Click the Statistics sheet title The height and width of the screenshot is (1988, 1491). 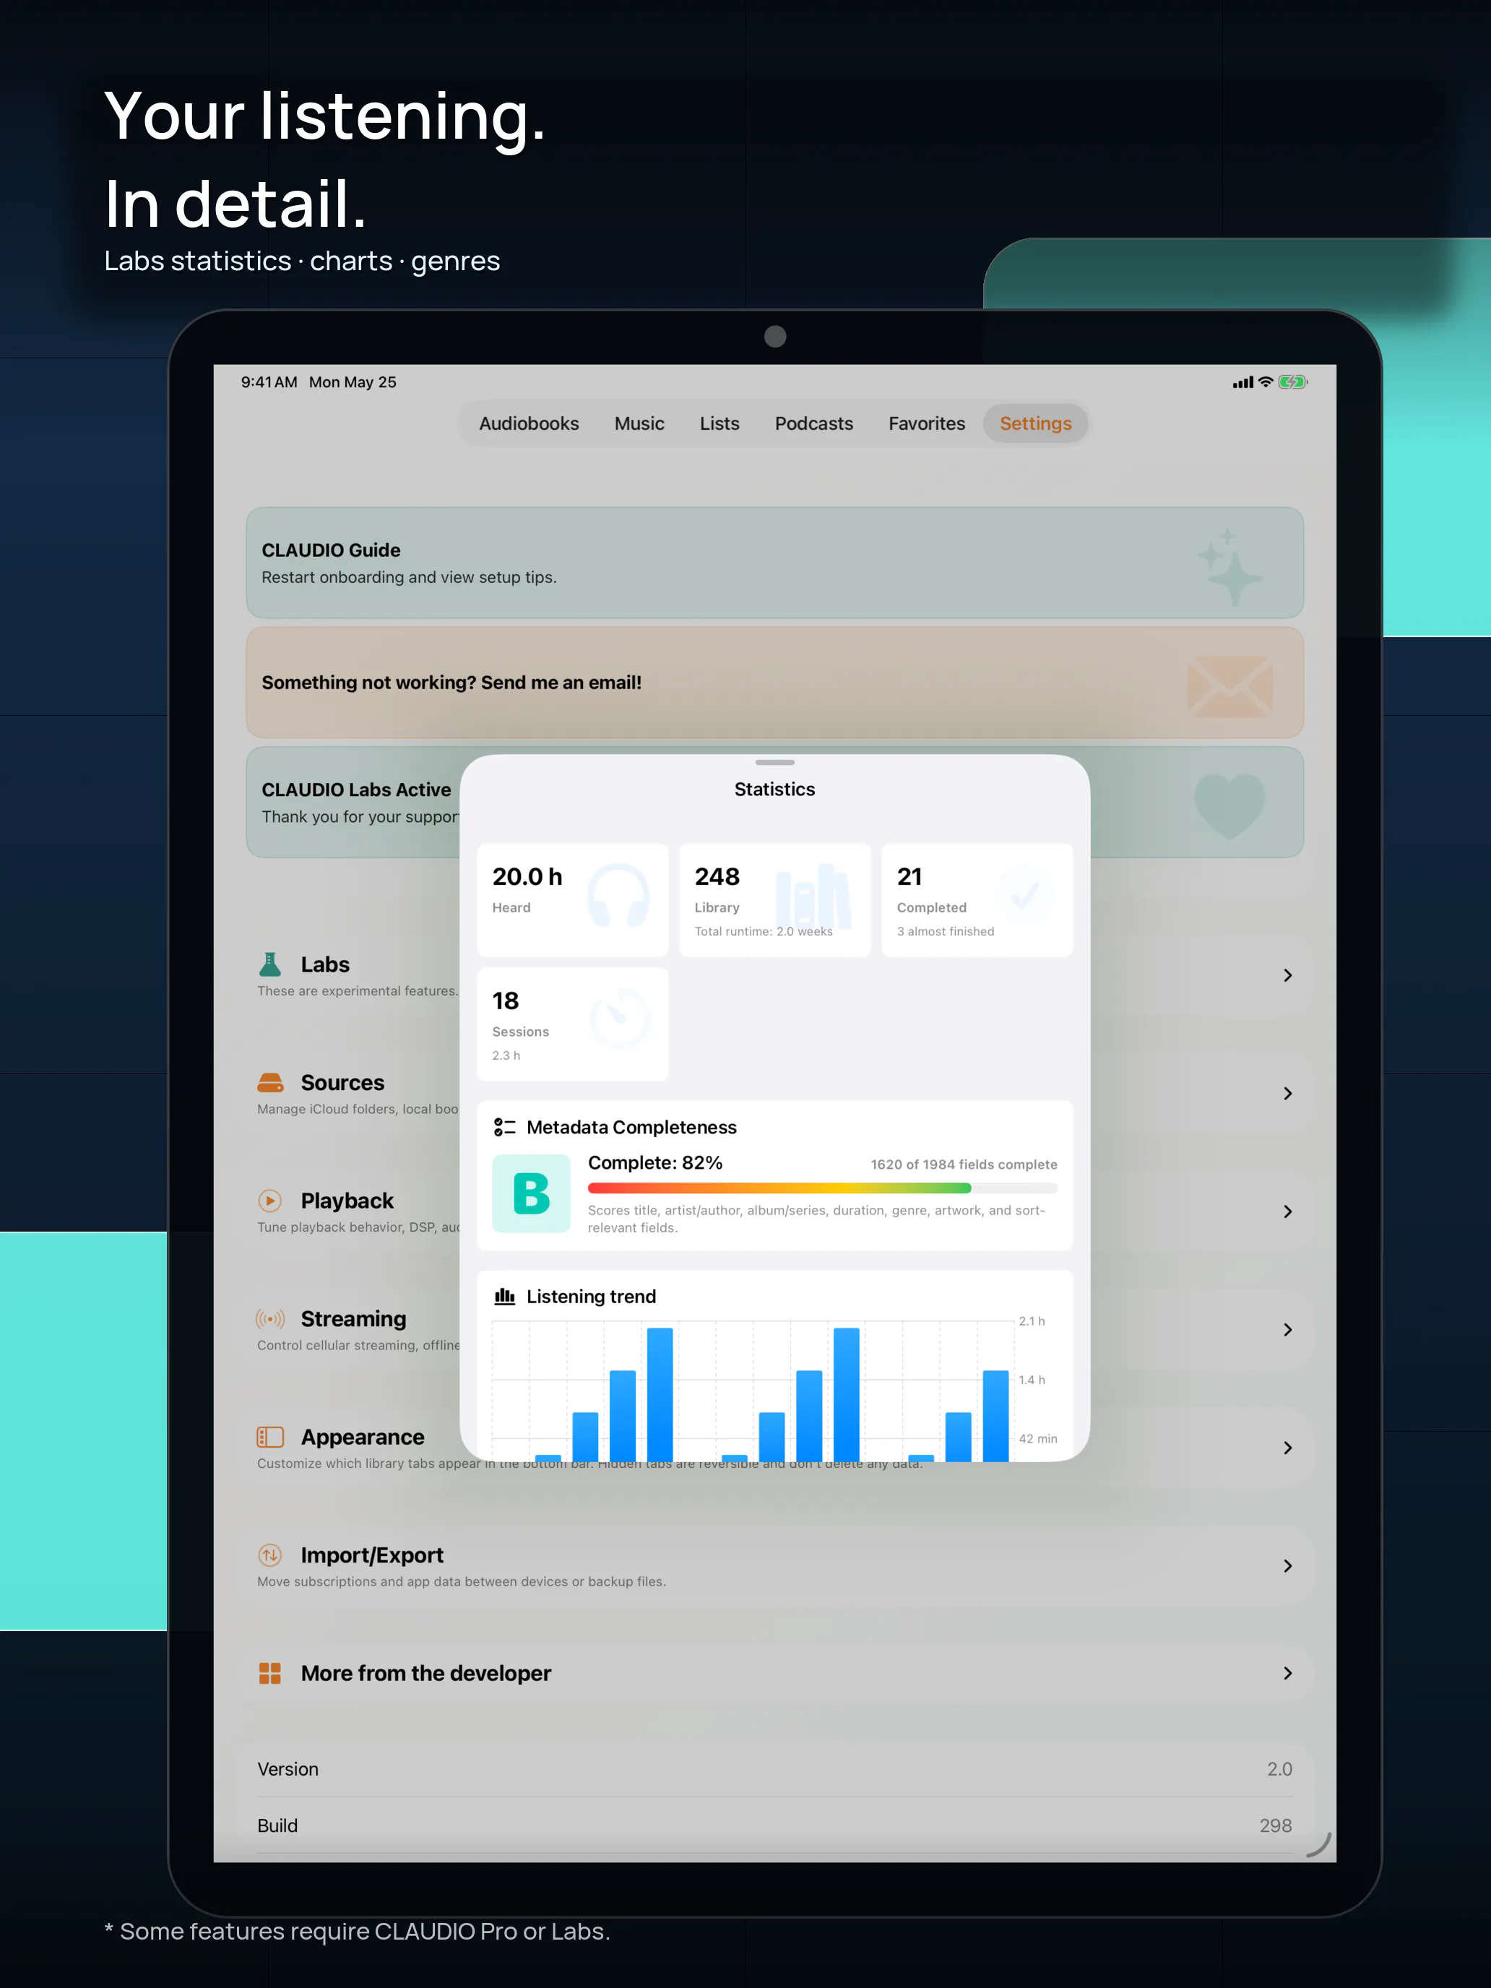coord(774,789)
